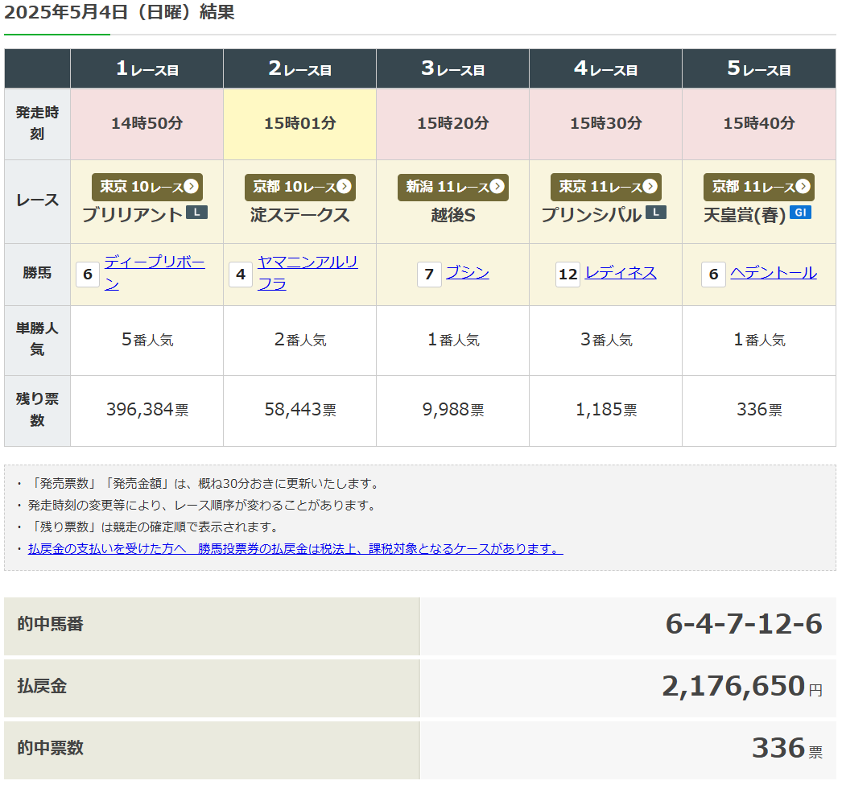This screenshot has width=842, height=789.
Task: Select the 1レース目 column header
Action: coord(147,68)
